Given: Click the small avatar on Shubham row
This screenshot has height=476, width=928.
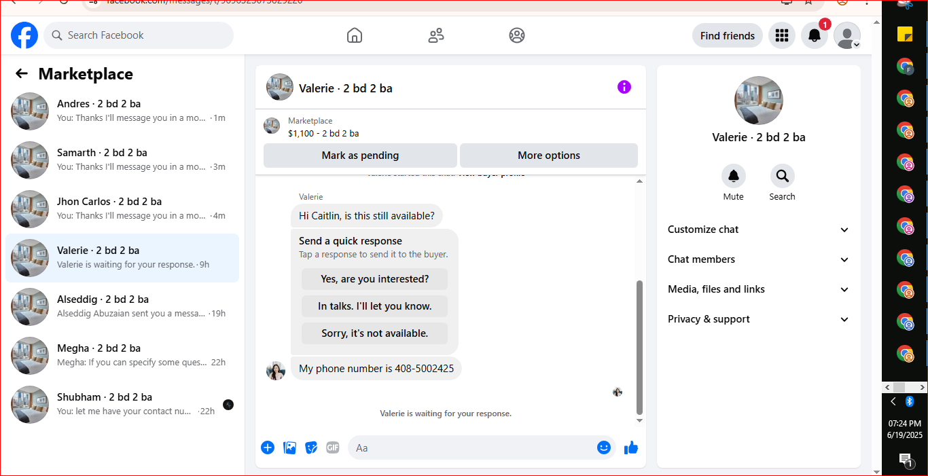Looking at the screenshot, I should pos(228,405).
